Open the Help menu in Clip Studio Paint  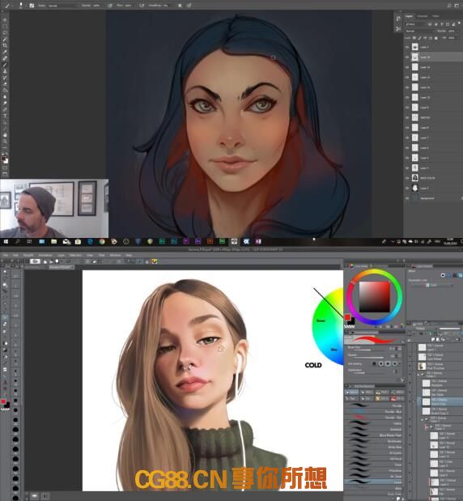[129, 255]
